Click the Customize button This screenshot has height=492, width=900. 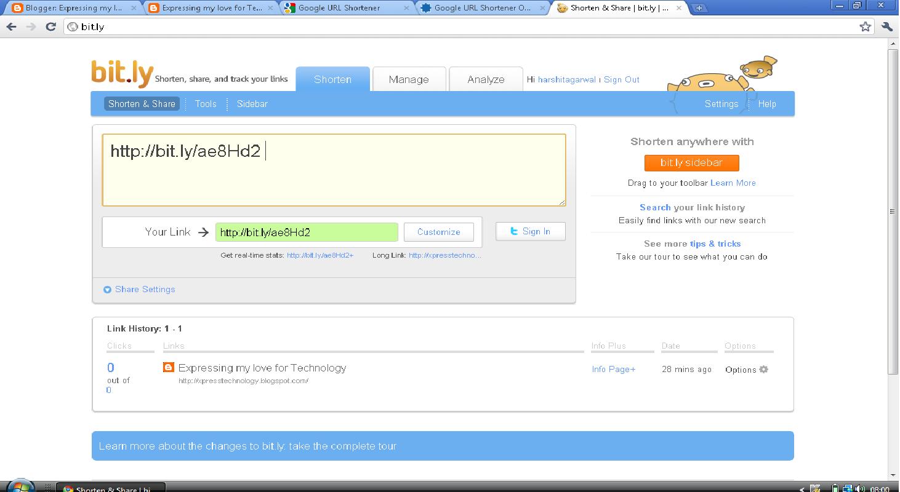point(439,232)
